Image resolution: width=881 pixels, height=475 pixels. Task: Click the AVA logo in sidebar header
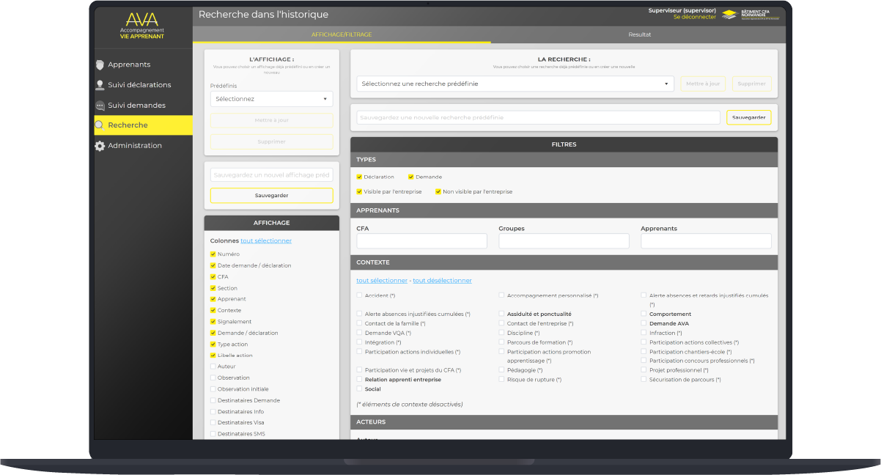point(142,25)
